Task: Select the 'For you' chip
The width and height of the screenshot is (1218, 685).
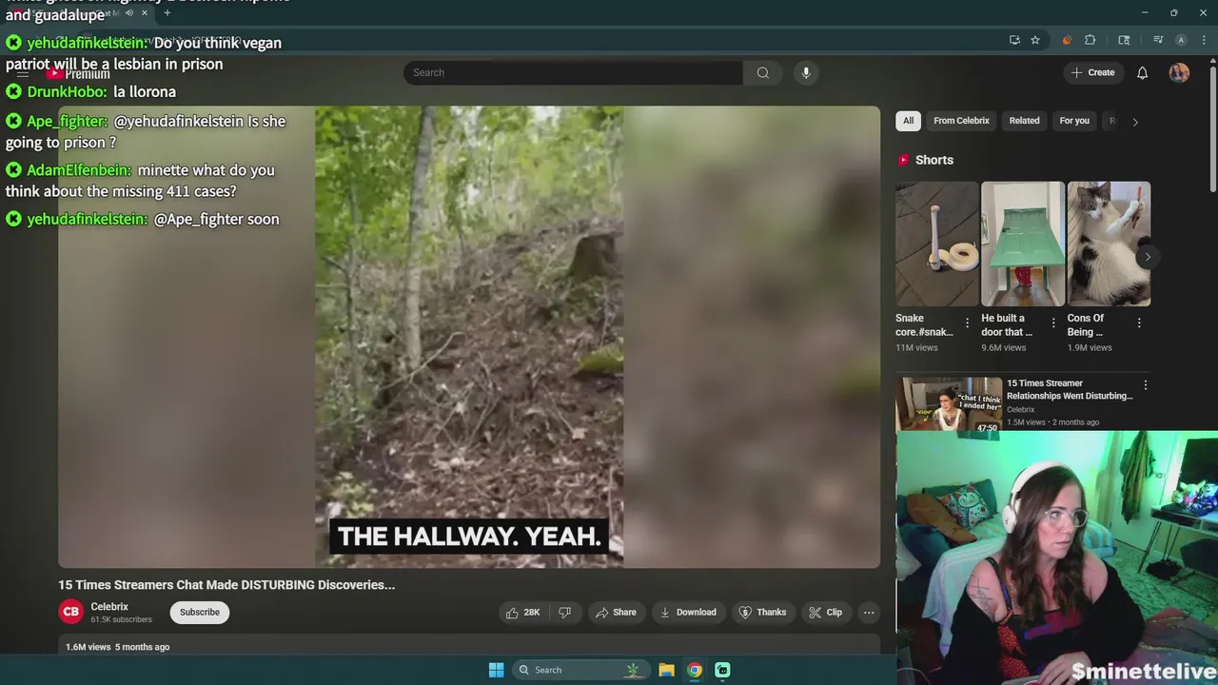Action: [x=1074, y=121]
